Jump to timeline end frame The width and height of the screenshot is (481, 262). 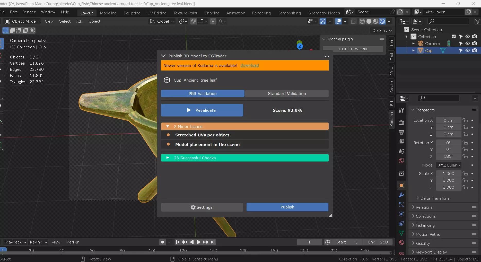[213, 242]
